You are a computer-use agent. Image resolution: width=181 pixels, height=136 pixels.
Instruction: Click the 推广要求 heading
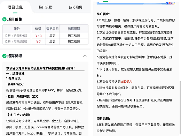point(103,14)
